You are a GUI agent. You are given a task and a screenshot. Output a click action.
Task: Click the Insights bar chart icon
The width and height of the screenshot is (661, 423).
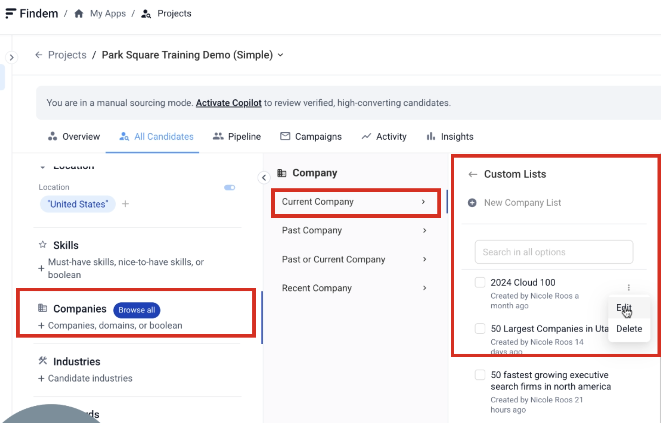[431, 136]
